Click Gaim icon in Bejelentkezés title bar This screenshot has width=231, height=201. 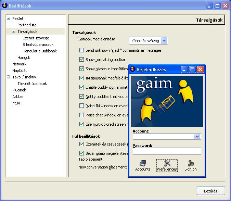tap(132, 69)
